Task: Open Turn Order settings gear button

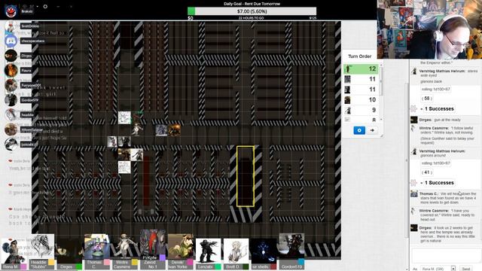Action: [359, 130]
